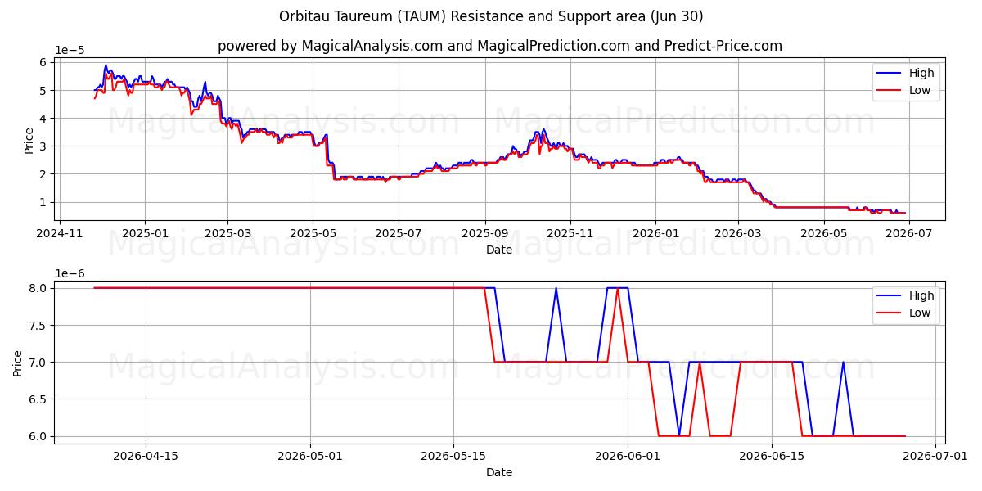Click the '2026-01' x-axis tick label
The image size is (982, 491).
pos(655,234)
